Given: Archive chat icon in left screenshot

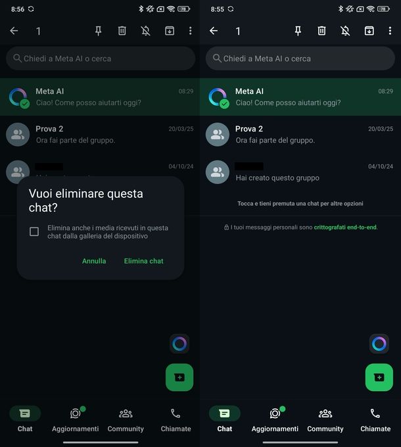Looking at the screenshot, I should [x=170, y=30].
